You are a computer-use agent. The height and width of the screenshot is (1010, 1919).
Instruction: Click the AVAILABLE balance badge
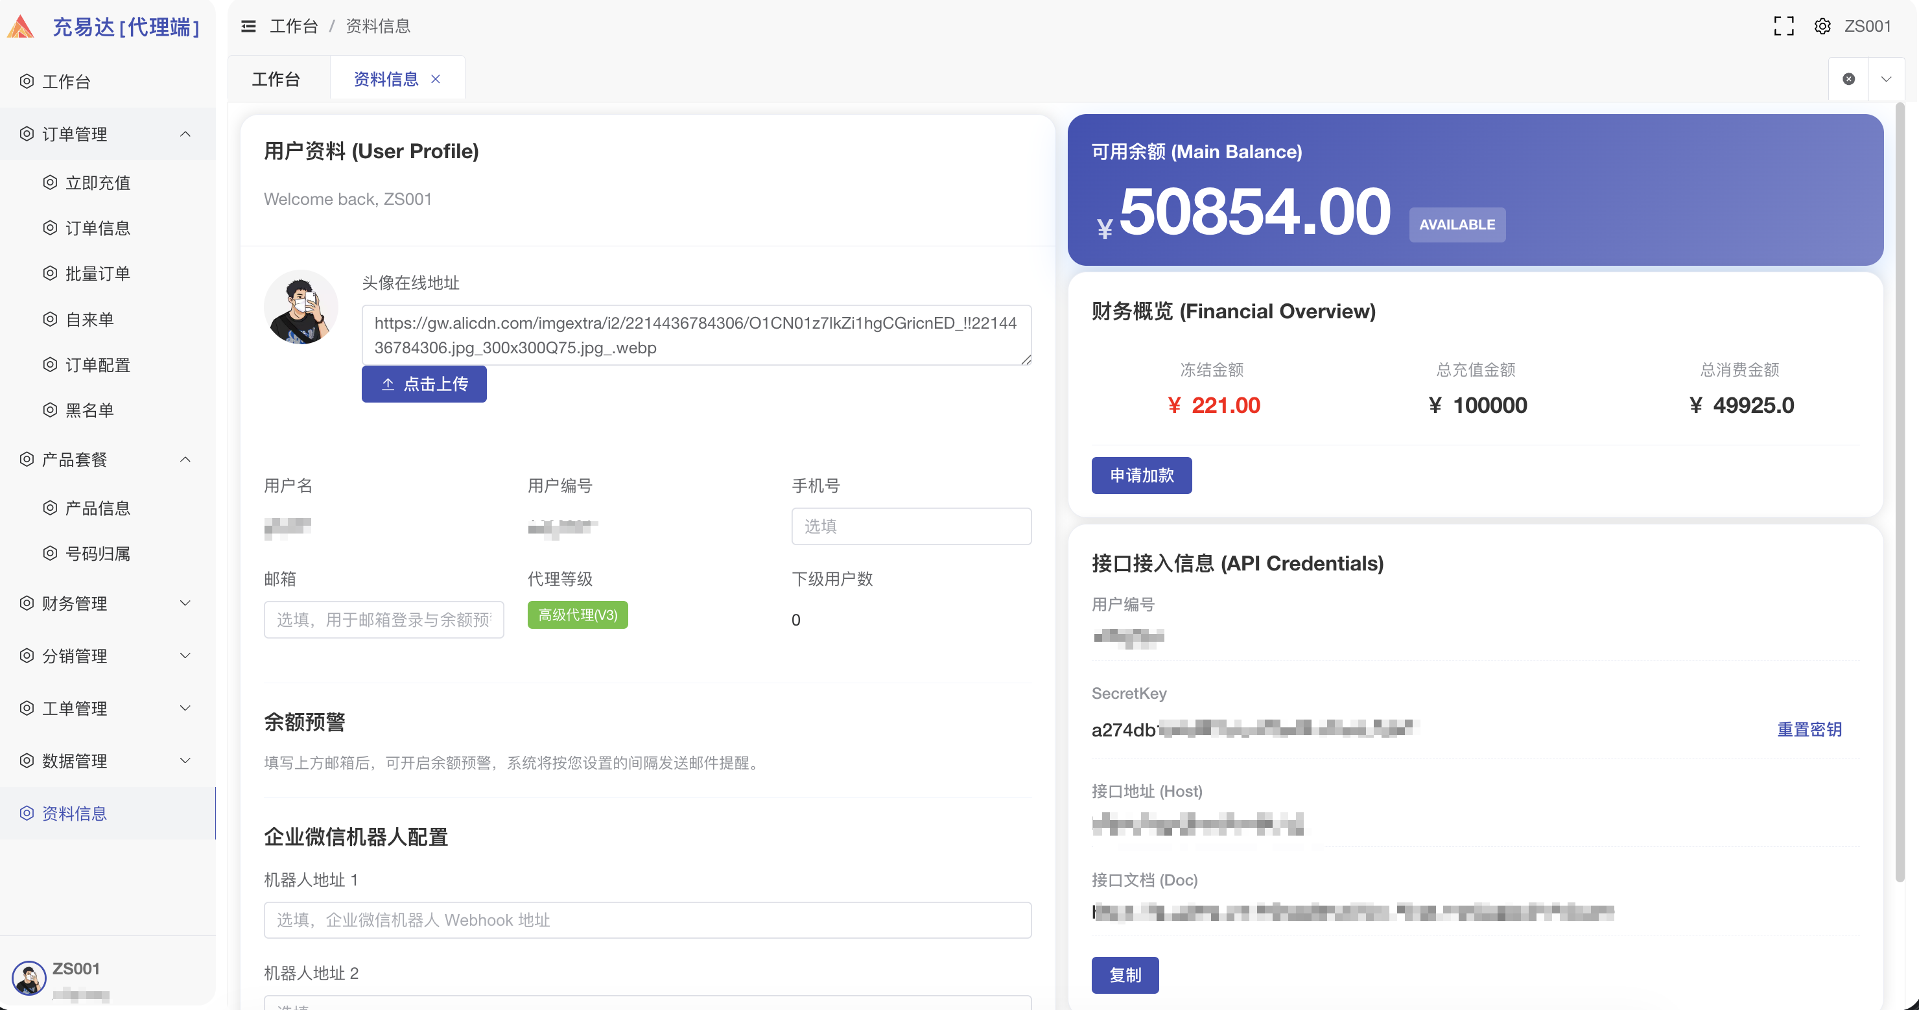pos(1457,225)
